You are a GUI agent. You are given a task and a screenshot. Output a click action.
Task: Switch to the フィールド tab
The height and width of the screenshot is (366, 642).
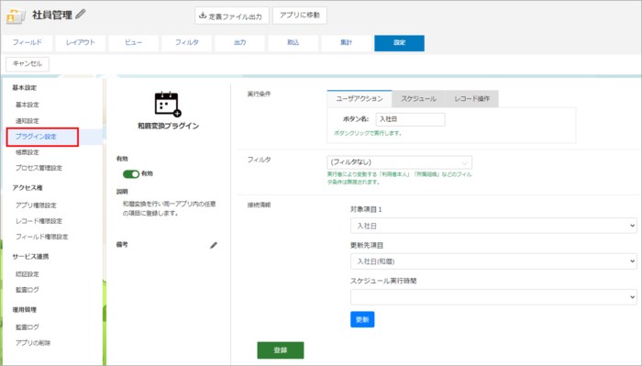[x=27, y=42]
